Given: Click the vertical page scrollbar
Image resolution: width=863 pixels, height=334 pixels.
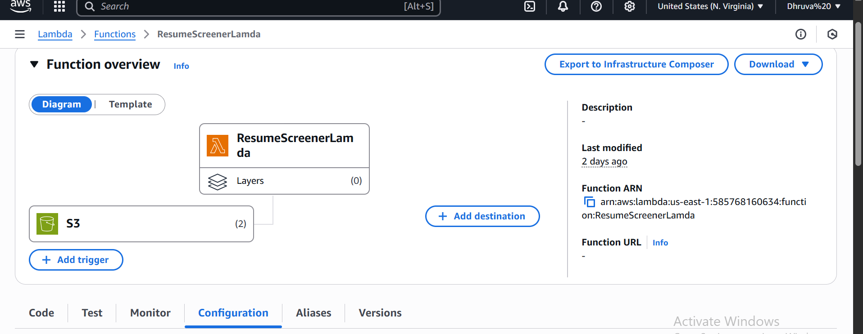Looking at the screenshot, I should [x=858, y=94].
